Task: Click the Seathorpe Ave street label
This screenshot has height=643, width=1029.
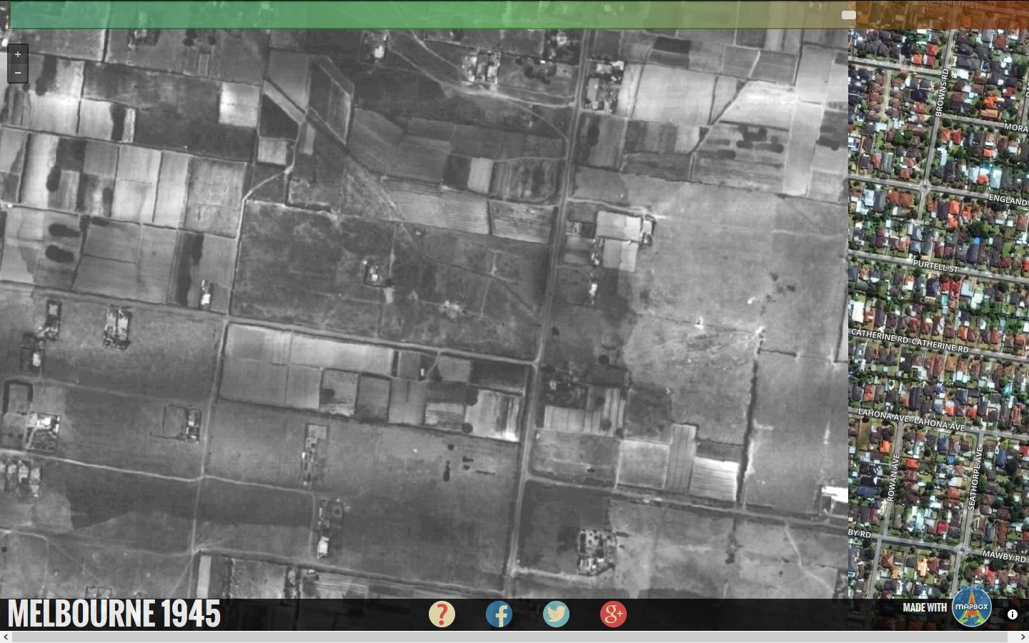Action: pyautogui.click(x=975, y=479)
